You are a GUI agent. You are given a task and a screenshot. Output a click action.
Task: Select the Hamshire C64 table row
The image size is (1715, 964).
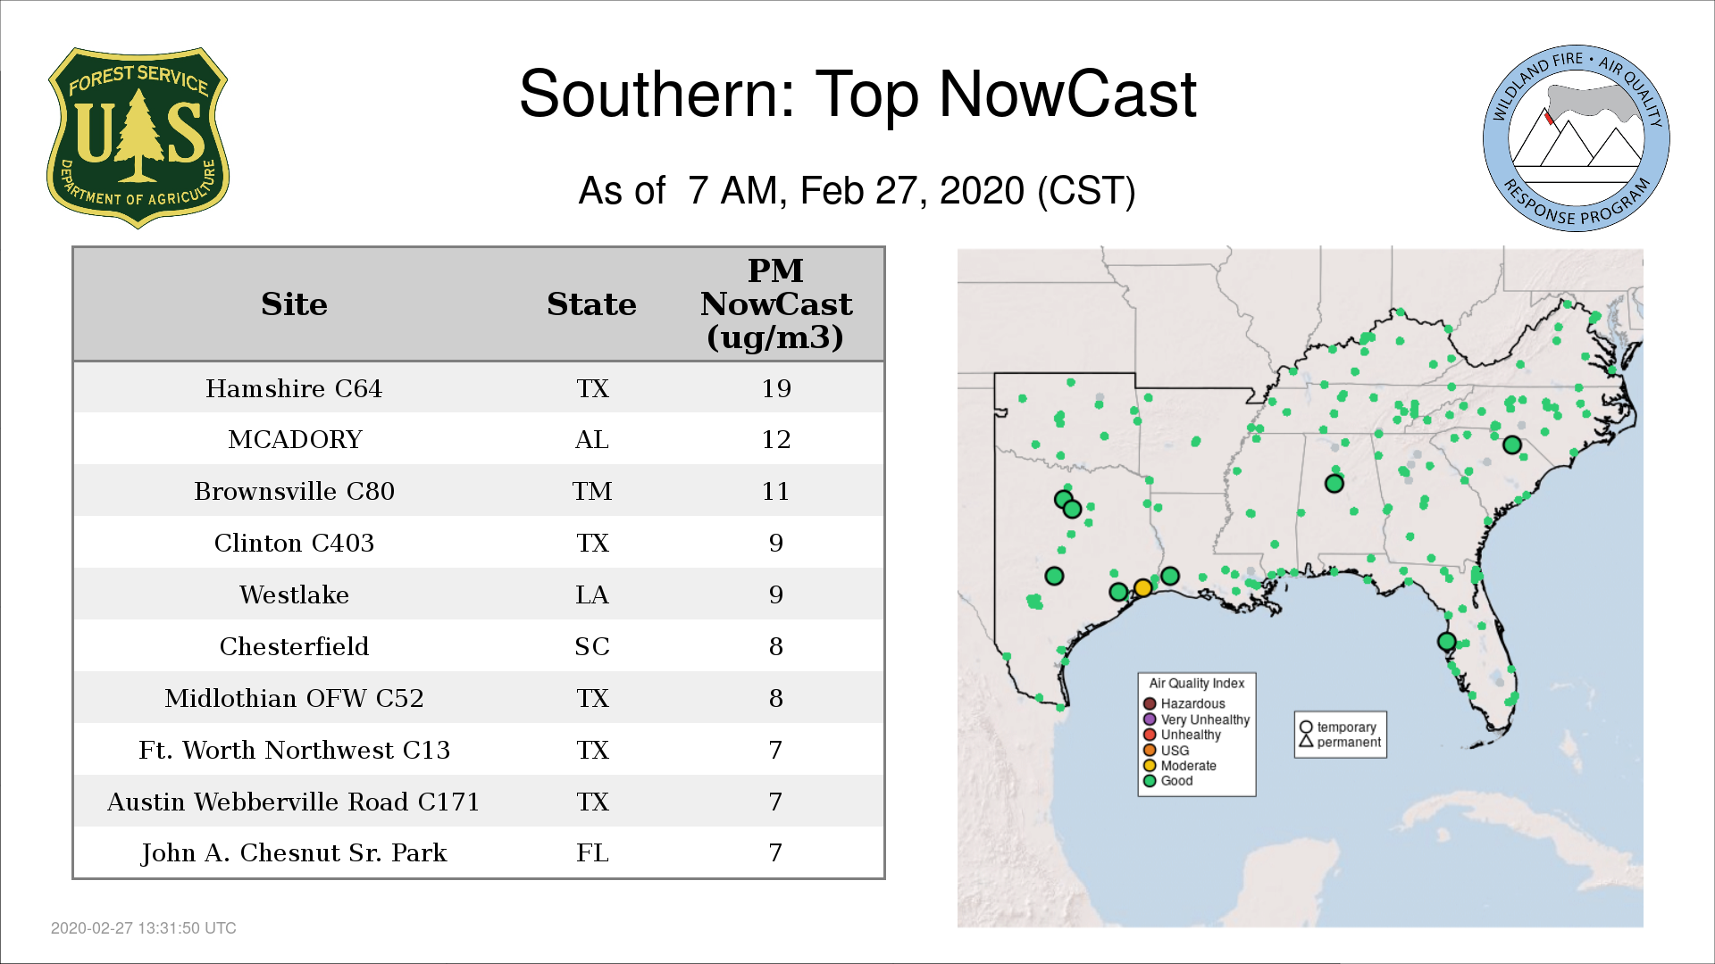point(478,388)
